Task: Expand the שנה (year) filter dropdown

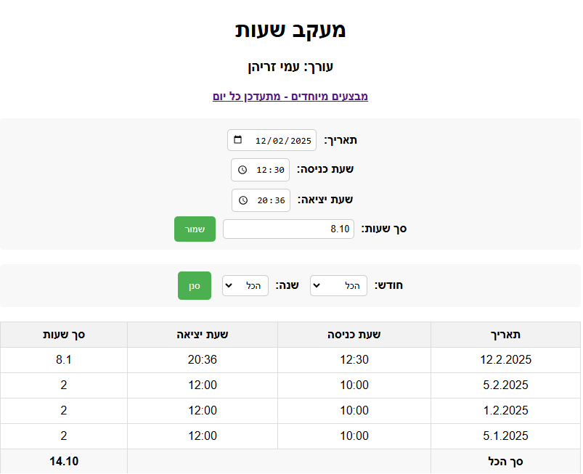Action: coord(245,286)
